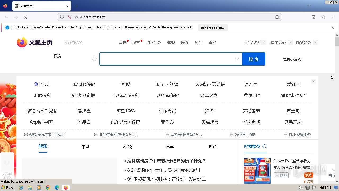Expand the 邮箱登录 dropdown arrow
Image resolution: width=339 pixels, height=191 pixels.
tap(316, 42)
